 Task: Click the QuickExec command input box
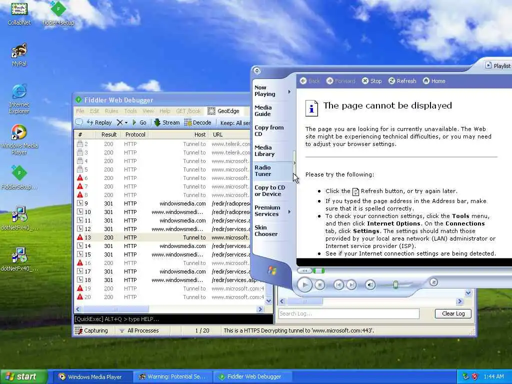173,319
